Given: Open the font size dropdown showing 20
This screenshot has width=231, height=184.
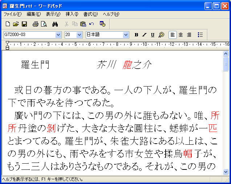Looking at the screenshot, I should click(x=80, y=35).
